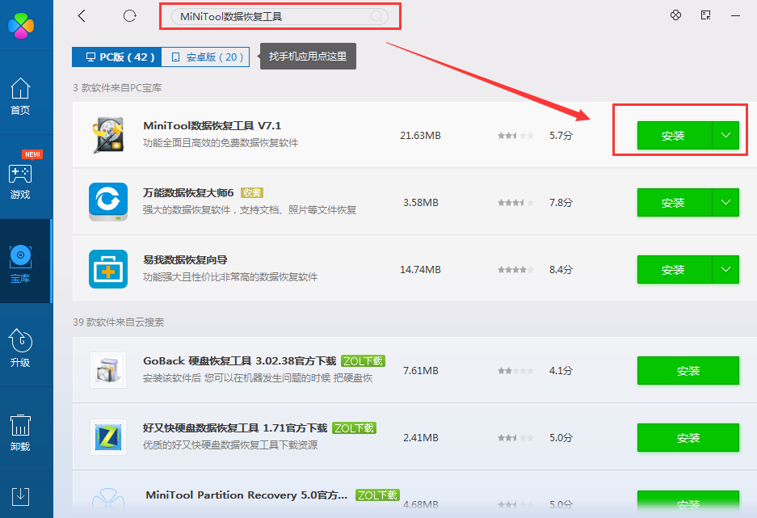Install 好又快硬盘数据恢复工具 1.71
Image resolution: width=757 pixels, height=518 pixels.
(688, 438)
